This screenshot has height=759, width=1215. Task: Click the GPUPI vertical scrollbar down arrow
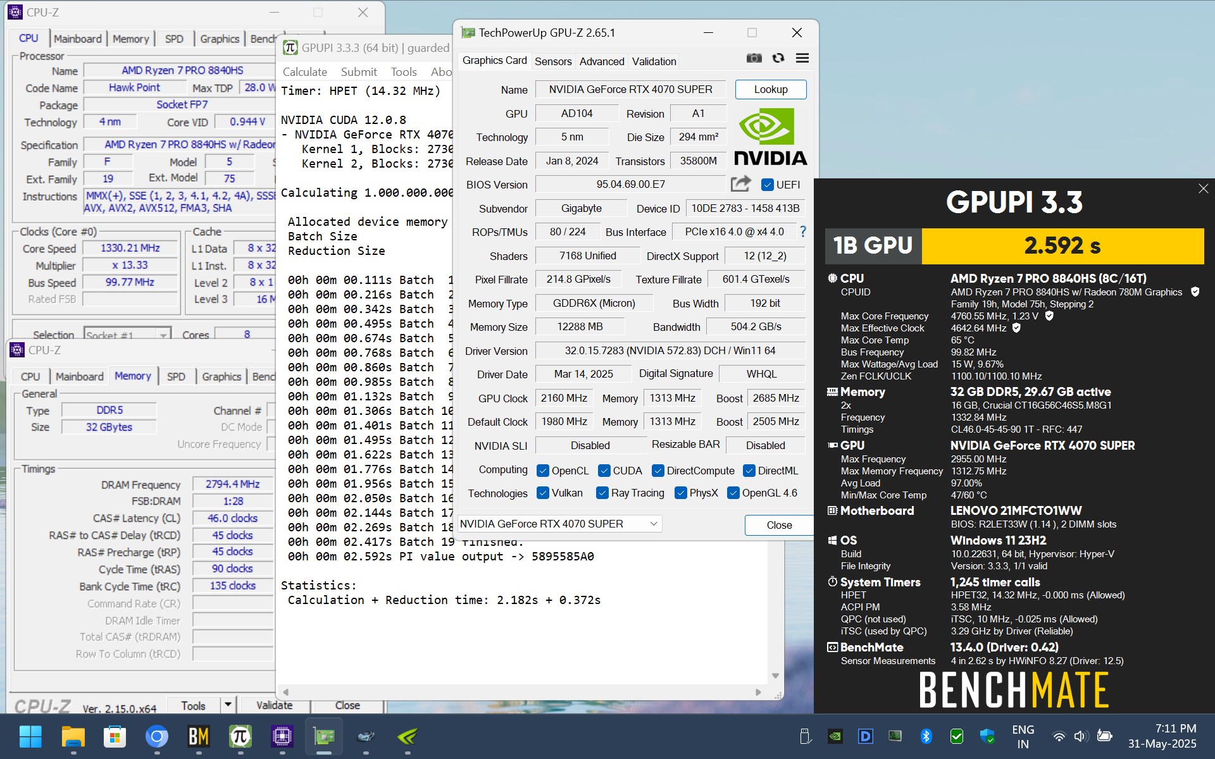[x=775, y=676]
